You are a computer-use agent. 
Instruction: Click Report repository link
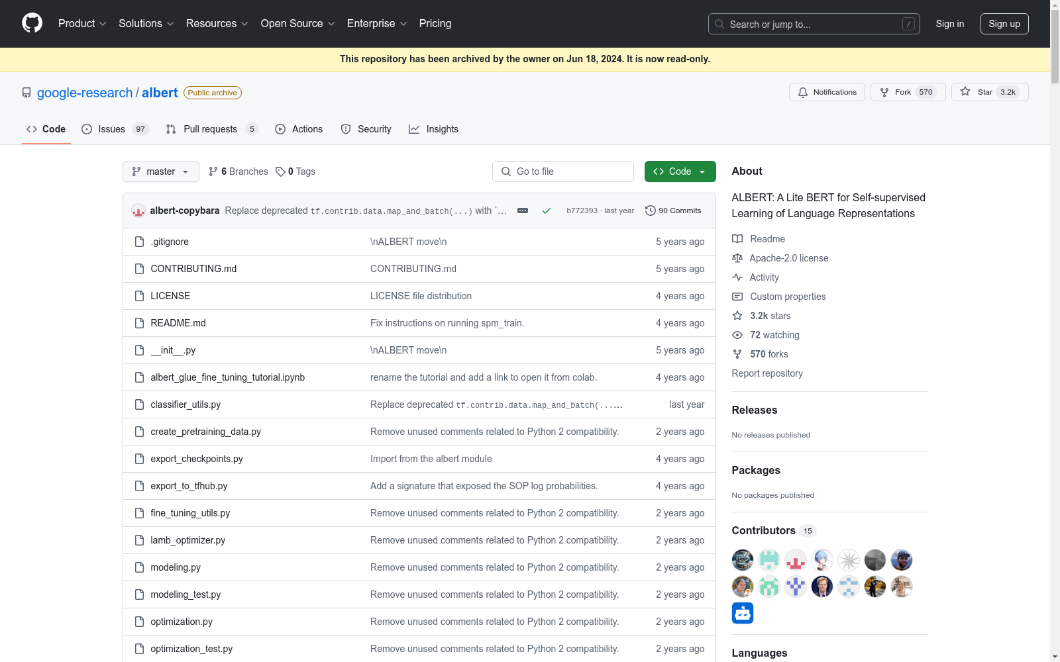pyautogui.click(x=767, y=373)
